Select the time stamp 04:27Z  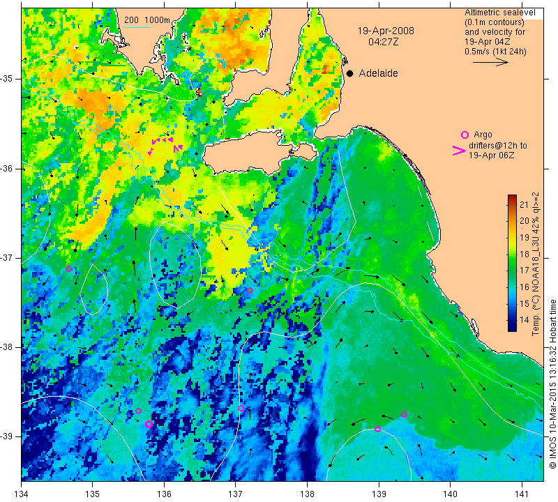tap(383, 42)
